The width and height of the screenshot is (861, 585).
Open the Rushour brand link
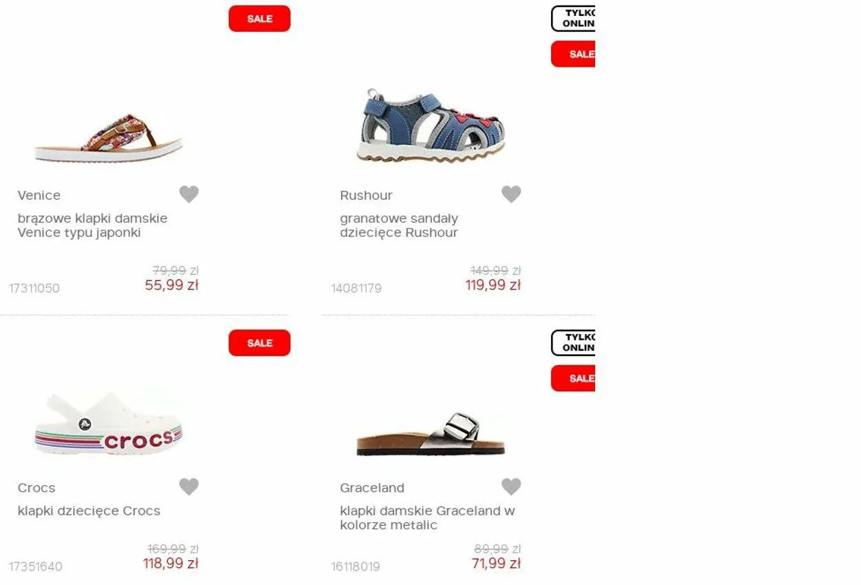point(366,195)
